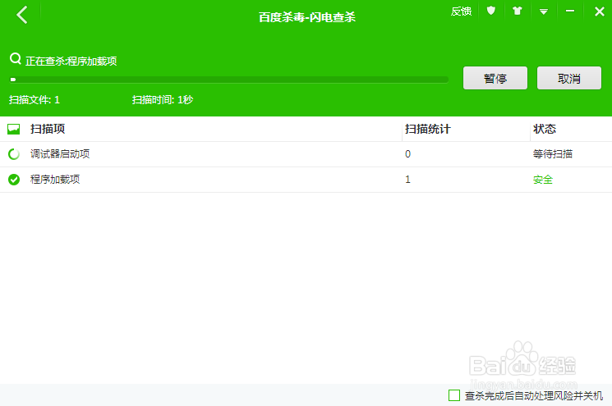
Task: Click the 扫描时间: 1秒 text
Action: 163,100
